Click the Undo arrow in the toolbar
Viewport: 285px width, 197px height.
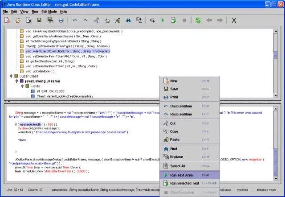75,20
